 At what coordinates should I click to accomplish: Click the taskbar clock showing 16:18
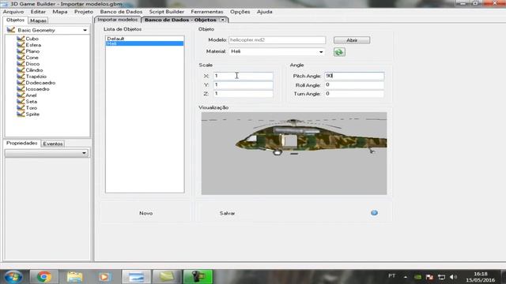click(481, 277)
